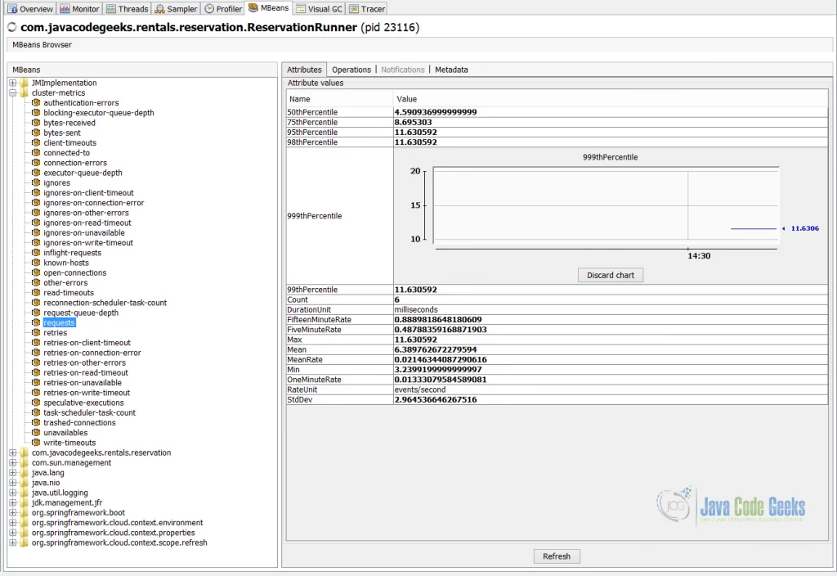Viewport: 837px width, 576px height.
Task: Click the Name column header
Action: [x=339, y=99]
